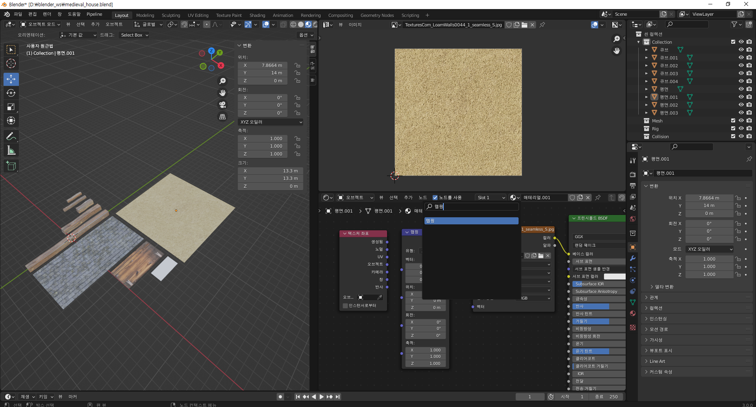Select the Scale tool in left toolbar
This screenshot has height=407, width=756.
11,107
